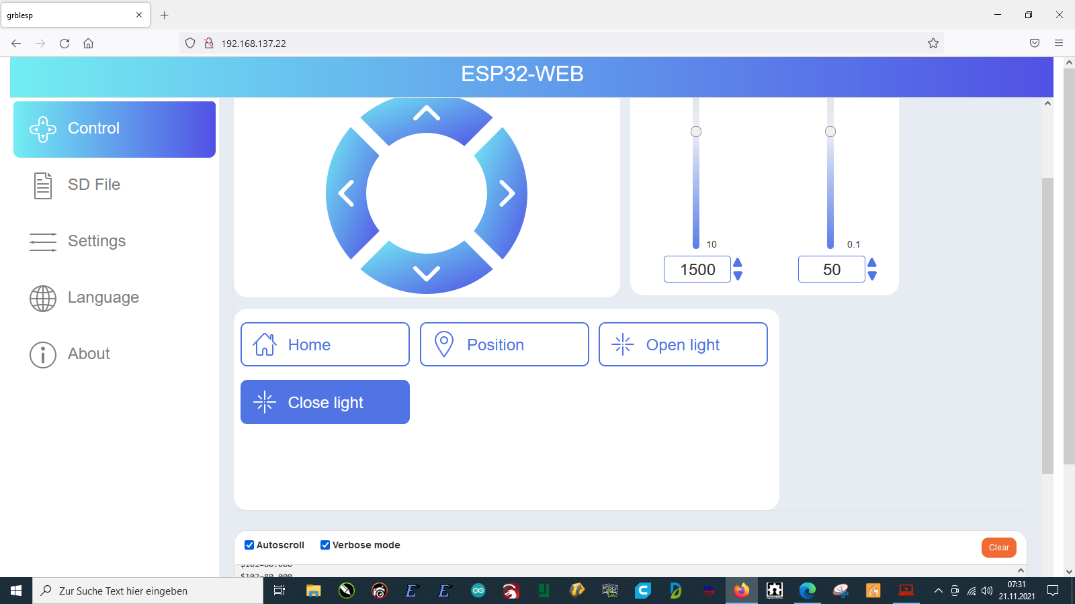Viewport: 1075px width, 604px height.
Task: Click the Close light button
Action: pos(325,402)
